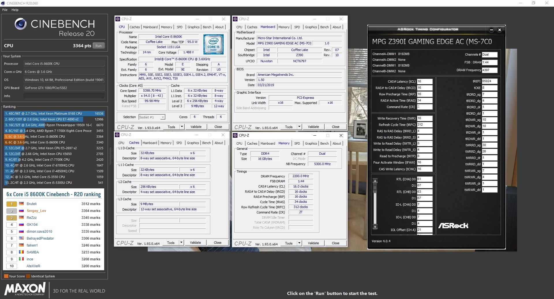Click the ASRock Timing Configurator vertical scrollbar thumb
Viewport: 554px width, 299px height.
pos(375,189)
